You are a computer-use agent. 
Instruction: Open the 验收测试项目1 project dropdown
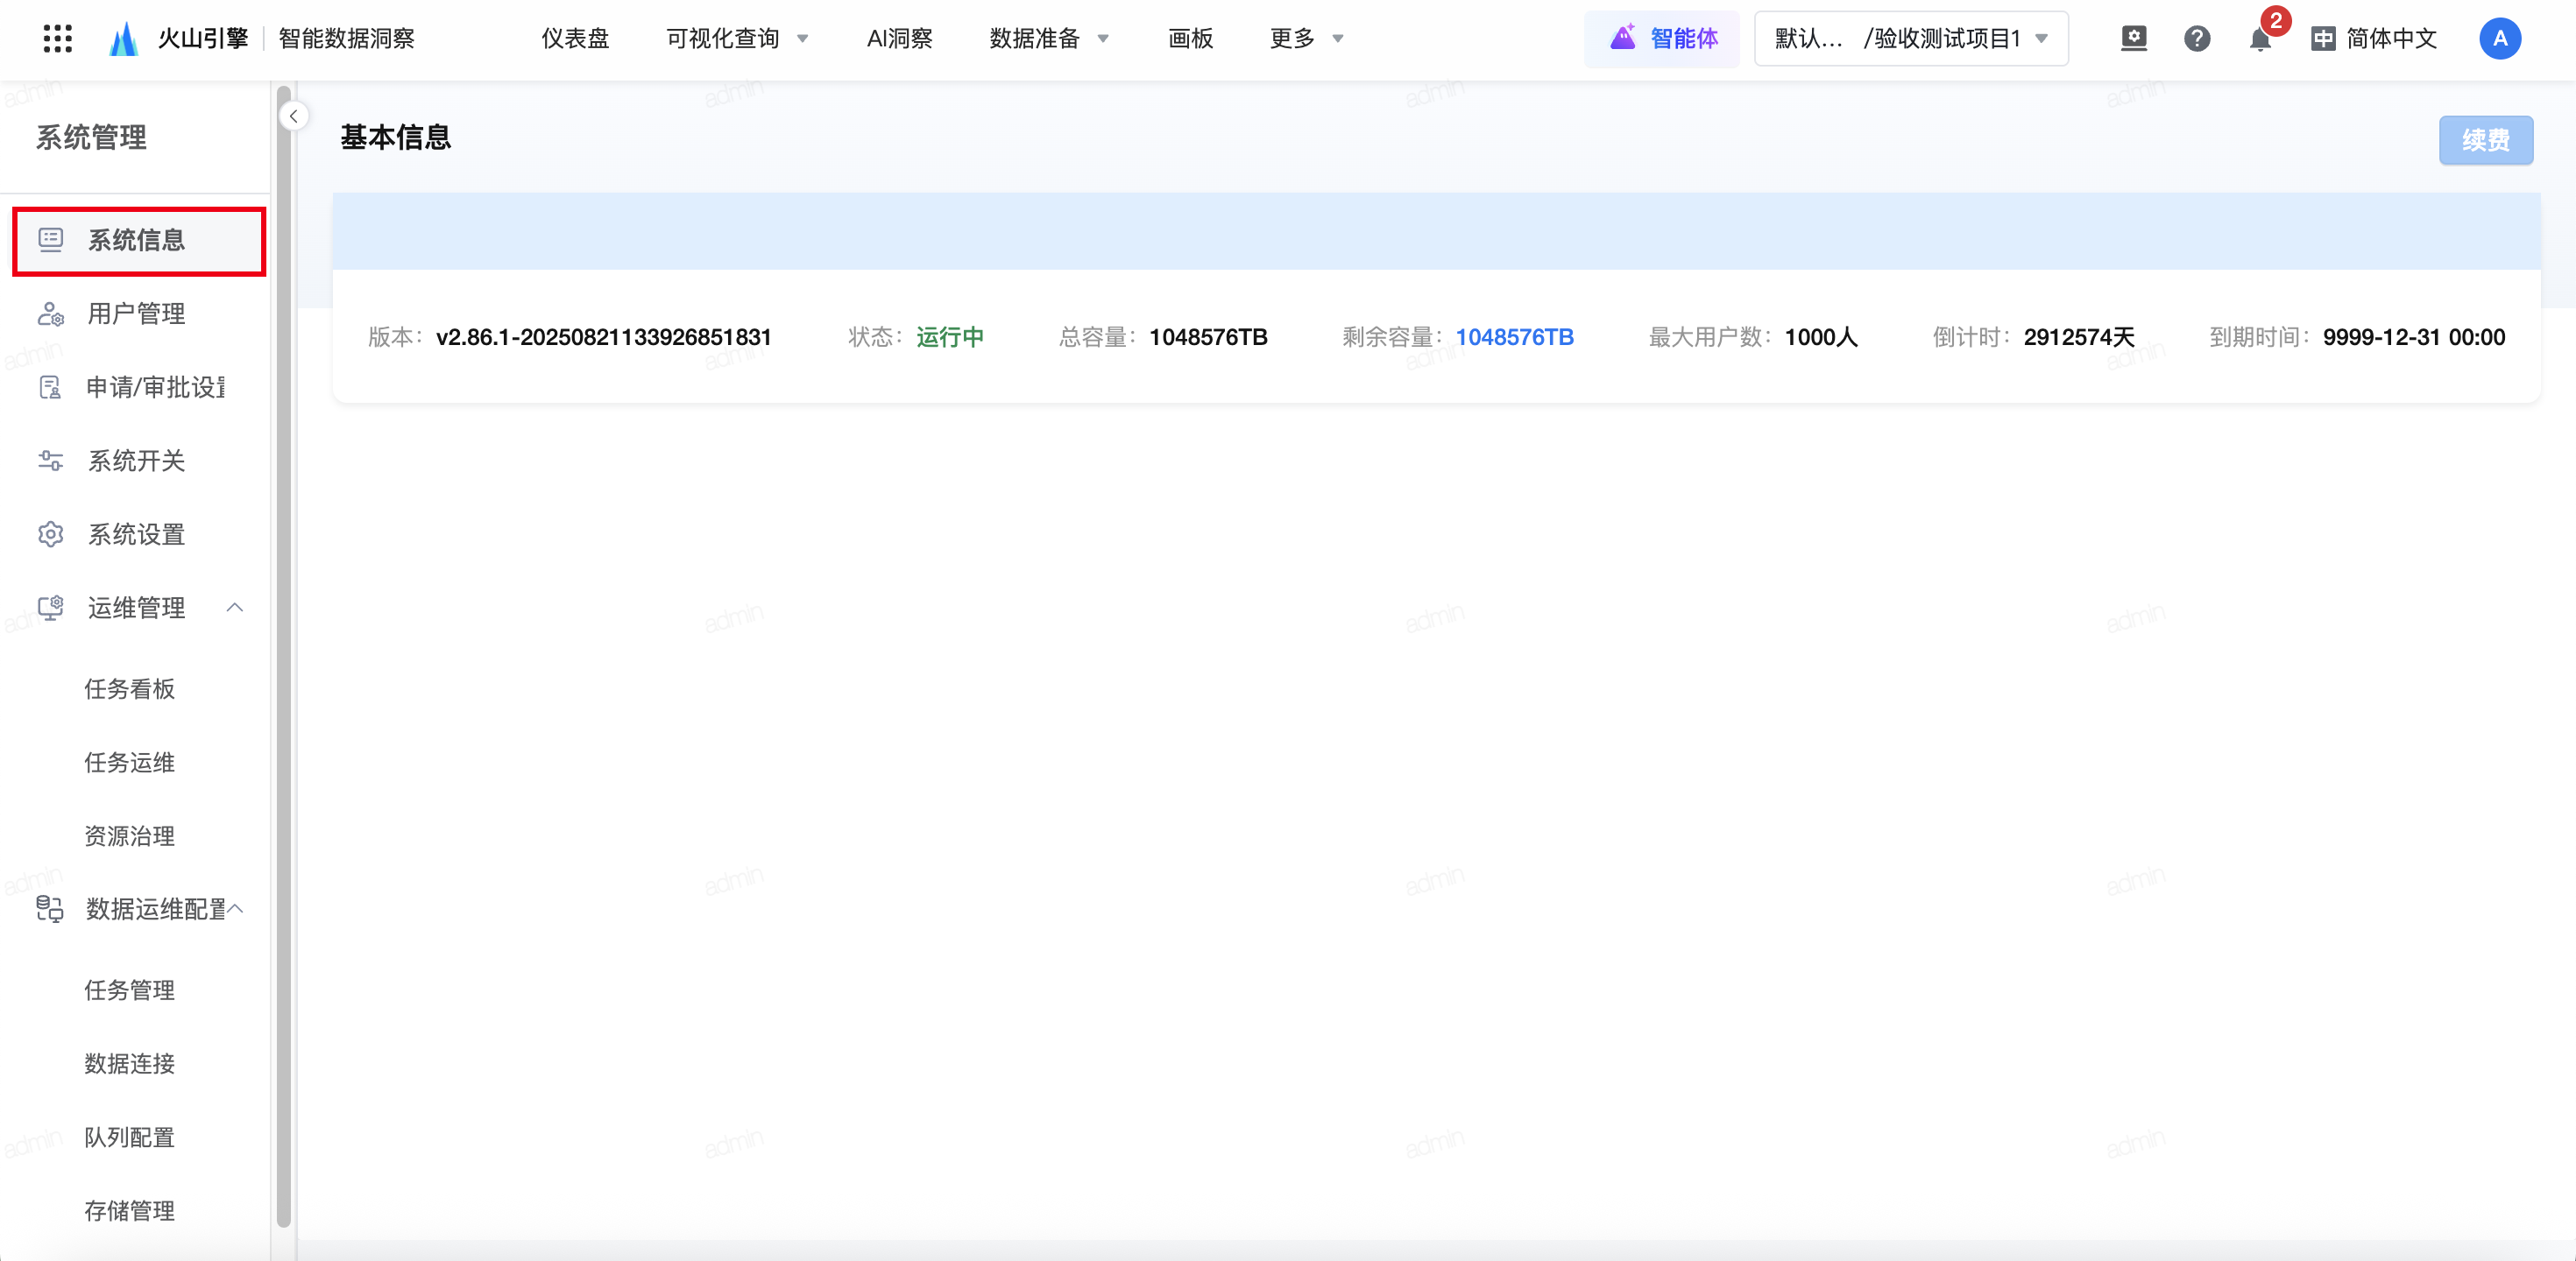[1911, 39]
